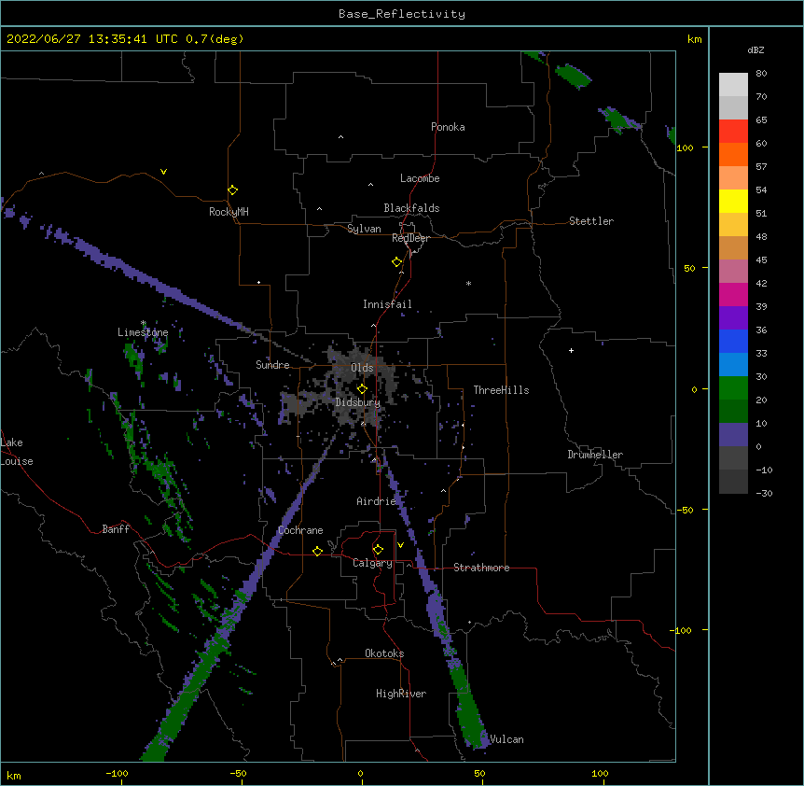Click the yellow diamond marker above Calgary label
Image resolution: width=804 pixels, height=786 pixels.
pyautogui.click(x=378, y=550)
